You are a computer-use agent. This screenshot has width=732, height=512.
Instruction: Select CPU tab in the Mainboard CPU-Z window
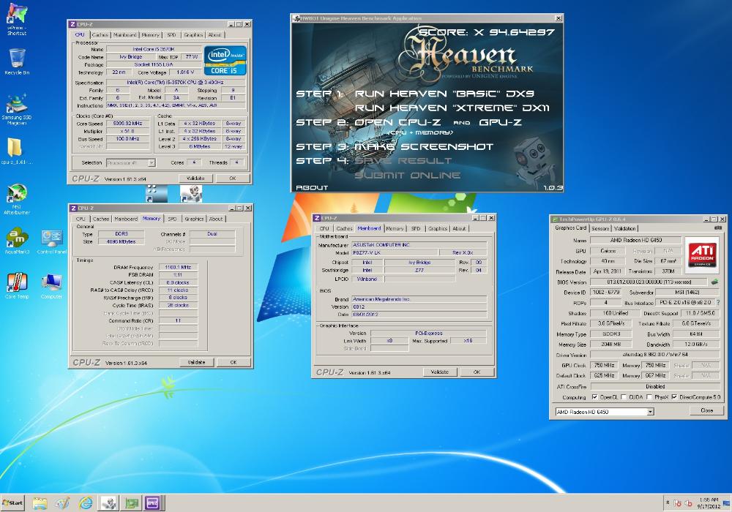point(324,228)
